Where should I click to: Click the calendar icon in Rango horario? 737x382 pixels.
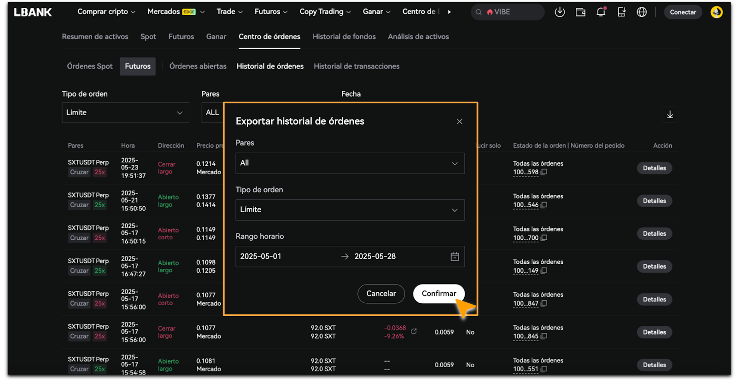click(455, 257)
